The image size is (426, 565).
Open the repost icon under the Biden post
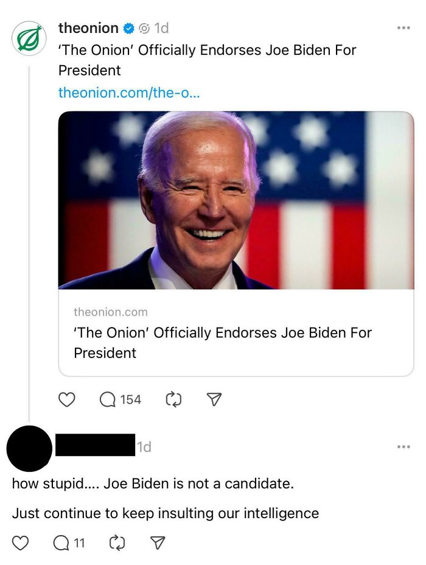pyautogui.click(x=174, y=399)
